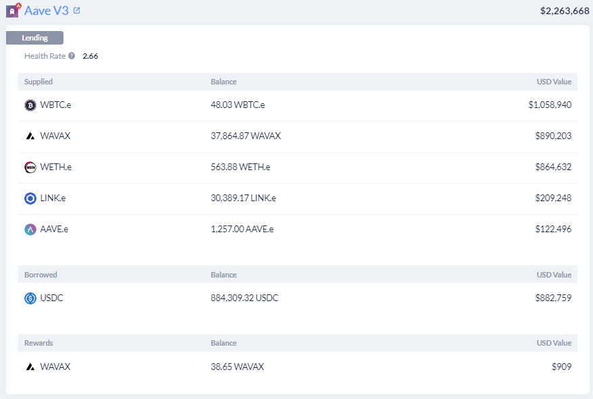Image resolution: width=593 pixels, height=399 pixels.
Task: Click the Rewards section header
Action: (38, 343)
